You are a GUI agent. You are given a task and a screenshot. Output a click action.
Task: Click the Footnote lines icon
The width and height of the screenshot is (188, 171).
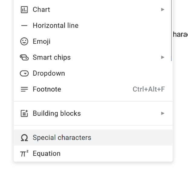tap(24, 89)
